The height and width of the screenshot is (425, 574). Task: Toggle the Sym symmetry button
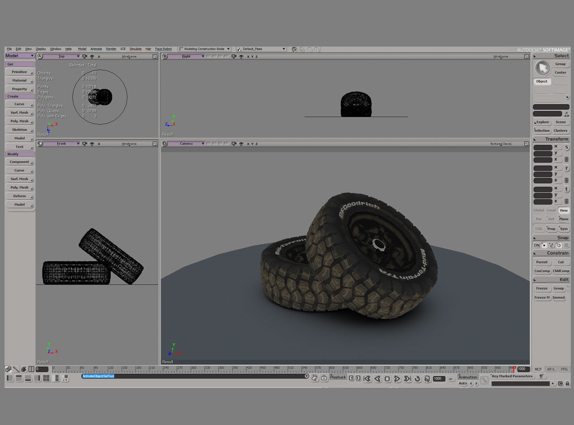pos(564,229)
